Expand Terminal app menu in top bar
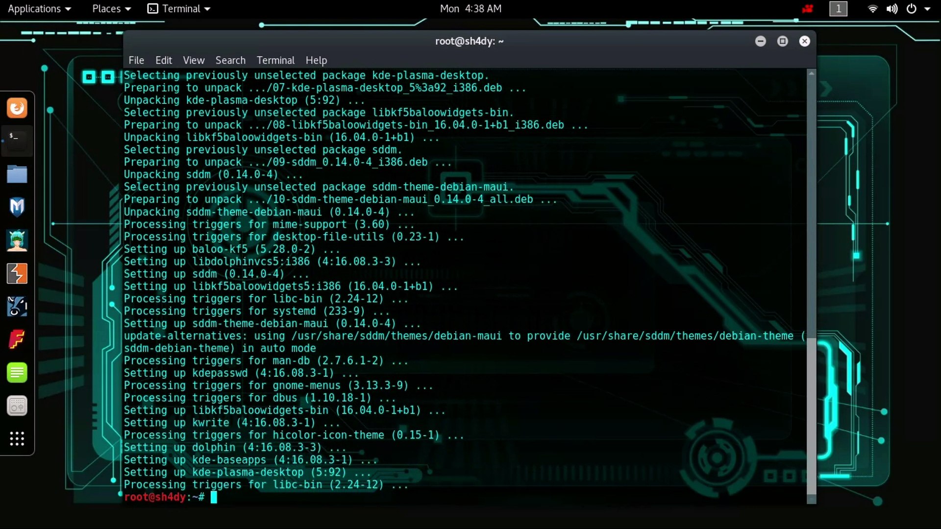Image resolution: width=941 pixels, height=529 pixels. [x=179, y=9]
